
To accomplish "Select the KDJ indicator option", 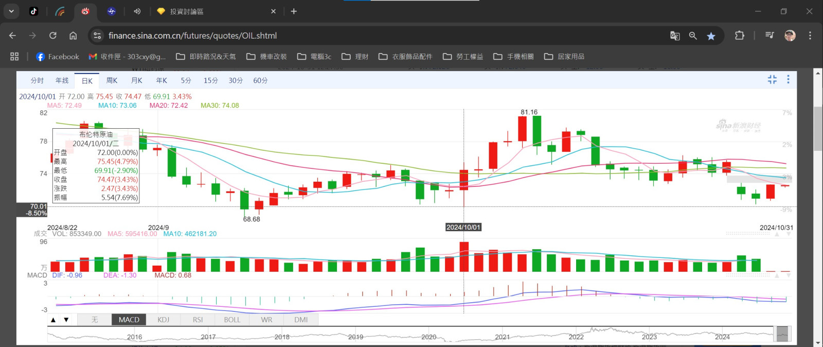I will pyautogui.click(x=163, y=320).
